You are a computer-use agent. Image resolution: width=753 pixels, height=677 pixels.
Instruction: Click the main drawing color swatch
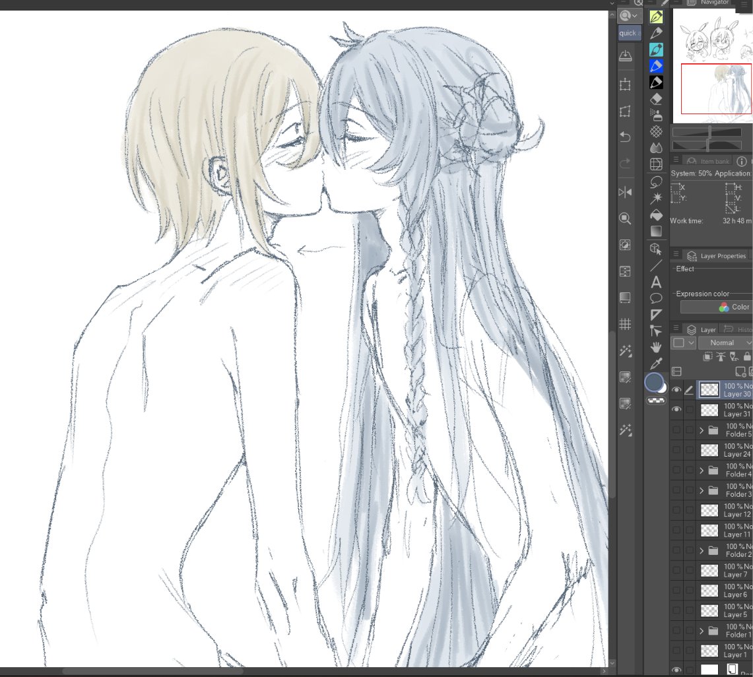653,382
